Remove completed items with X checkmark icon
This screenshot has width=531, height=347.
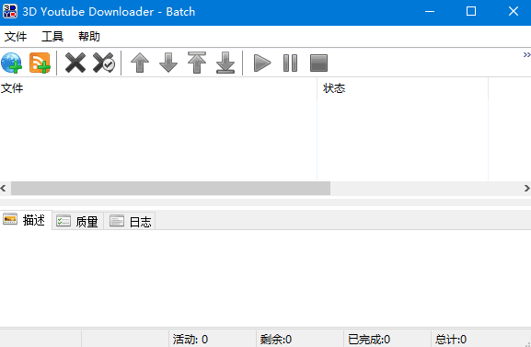pos(104,63)
